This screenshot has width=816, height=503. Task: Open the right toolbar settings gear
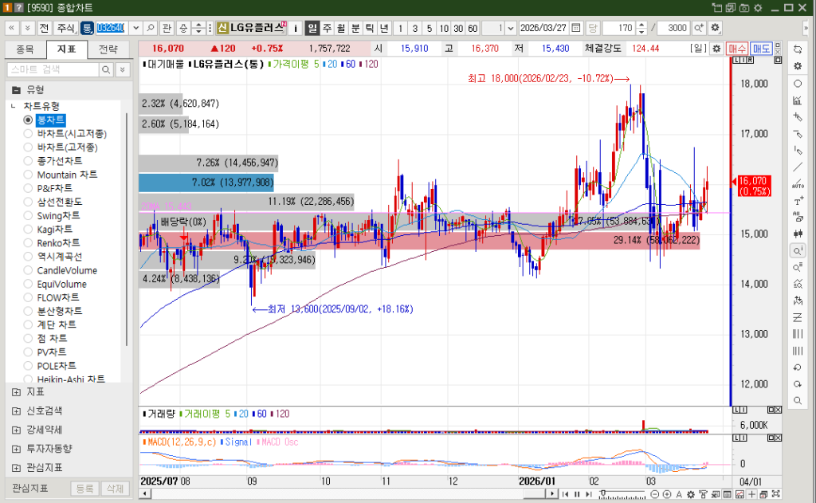click(x=798, y=65)
